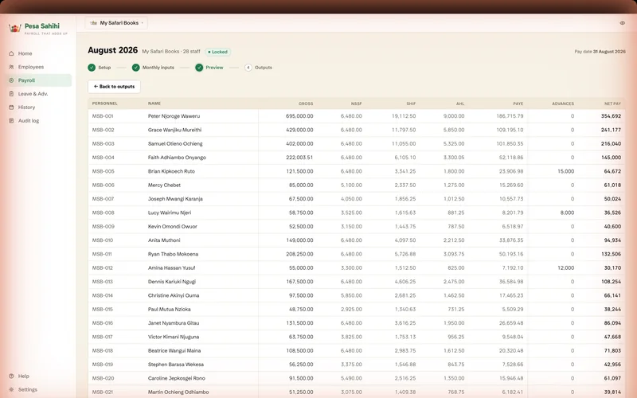637x398 pixels.
Task: Click the Payroll sidebar icon
Action: [11, 80]
